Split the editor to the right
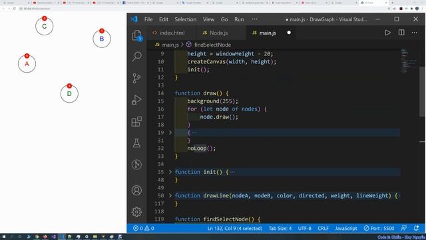This screenshot has height=240, width=426. pyautogui.click(x=401, y=33)
